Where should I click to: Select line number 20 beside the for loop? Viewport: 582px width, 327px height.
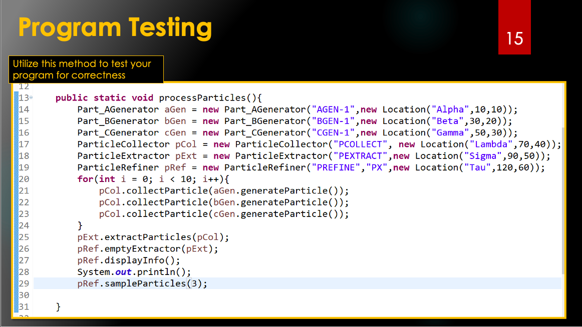(x=23, y=178)
